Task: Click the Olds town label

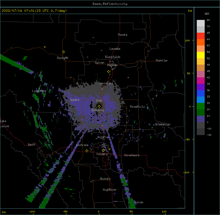Action: tap(99, 101)
